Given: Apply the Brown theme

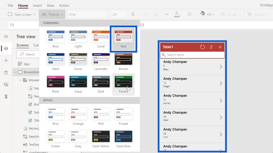Looking at the screenshot, I should (x=124, y=62).
